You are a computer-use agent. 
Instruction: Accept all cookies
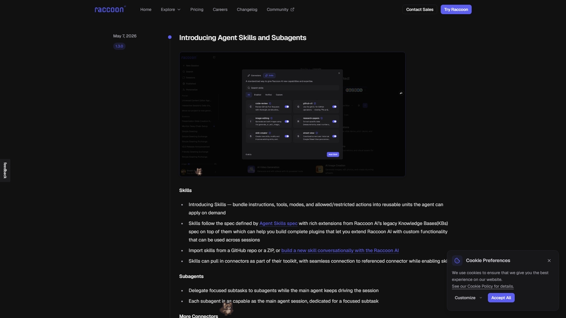click(x=501, y=298)
